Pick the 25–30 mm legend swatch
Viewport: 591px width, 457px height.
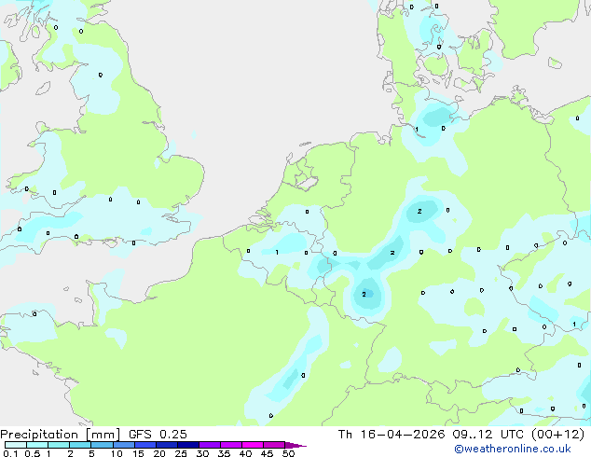pyautogui.click(x=187, y=445)
